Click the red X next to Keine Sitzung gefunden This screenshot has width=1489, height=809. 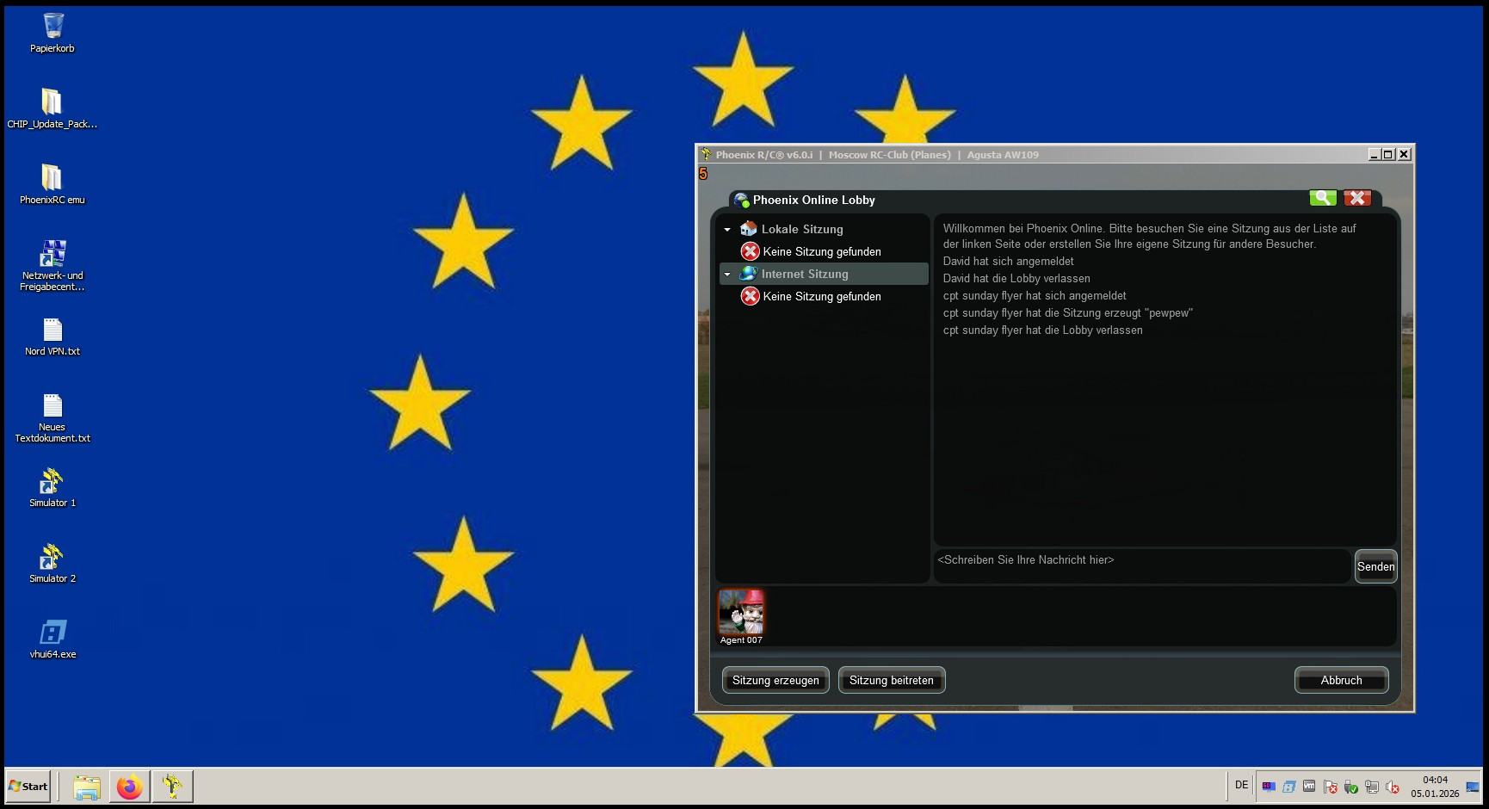coord(749,251)
